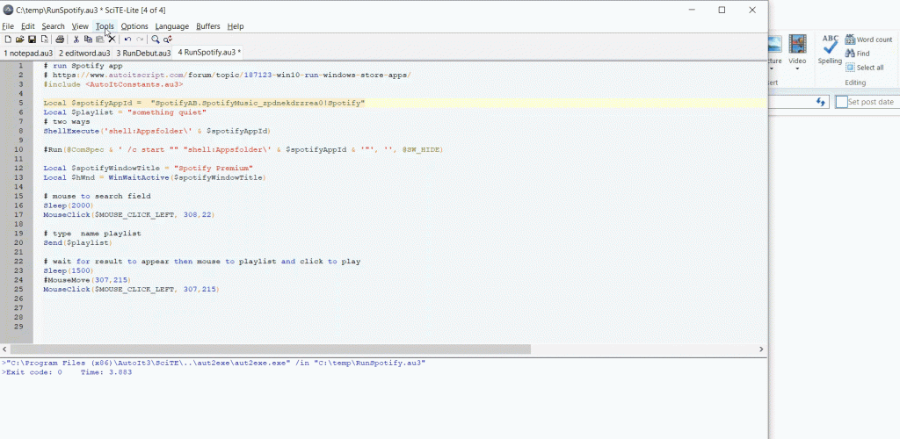Tick the Set post date checkbox

coord(841,102)
